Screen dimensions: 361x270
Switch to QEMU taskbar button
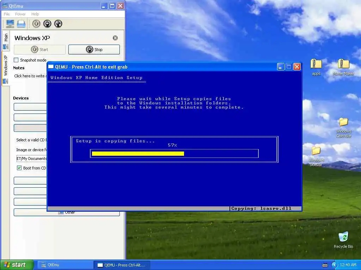point(122,265)
